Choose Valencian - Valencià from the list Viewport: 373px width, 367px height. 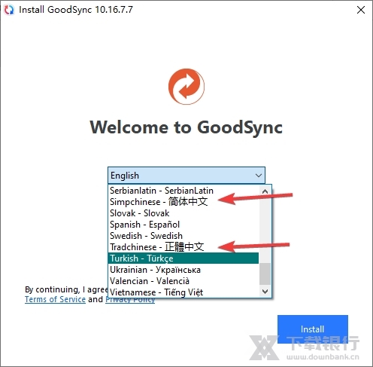183,281
